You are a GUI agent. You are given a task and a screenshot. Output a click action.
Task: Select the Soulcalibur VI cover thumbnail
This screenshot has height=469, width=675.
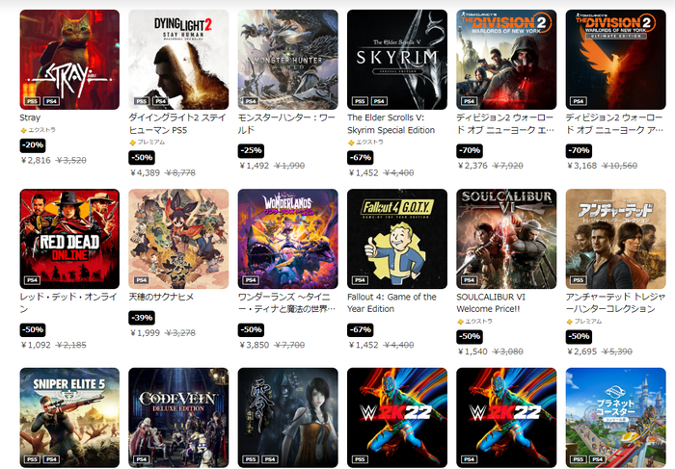pyautogui.click(x=506, y=239)
